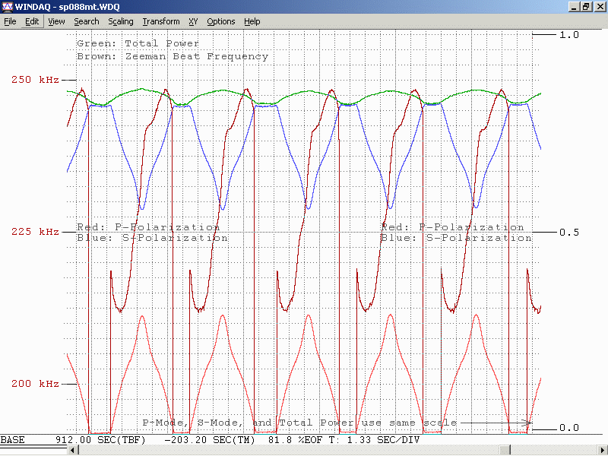The image size is (608, 456).
Task: Open the View menu
Action: [x=56, y=21]
